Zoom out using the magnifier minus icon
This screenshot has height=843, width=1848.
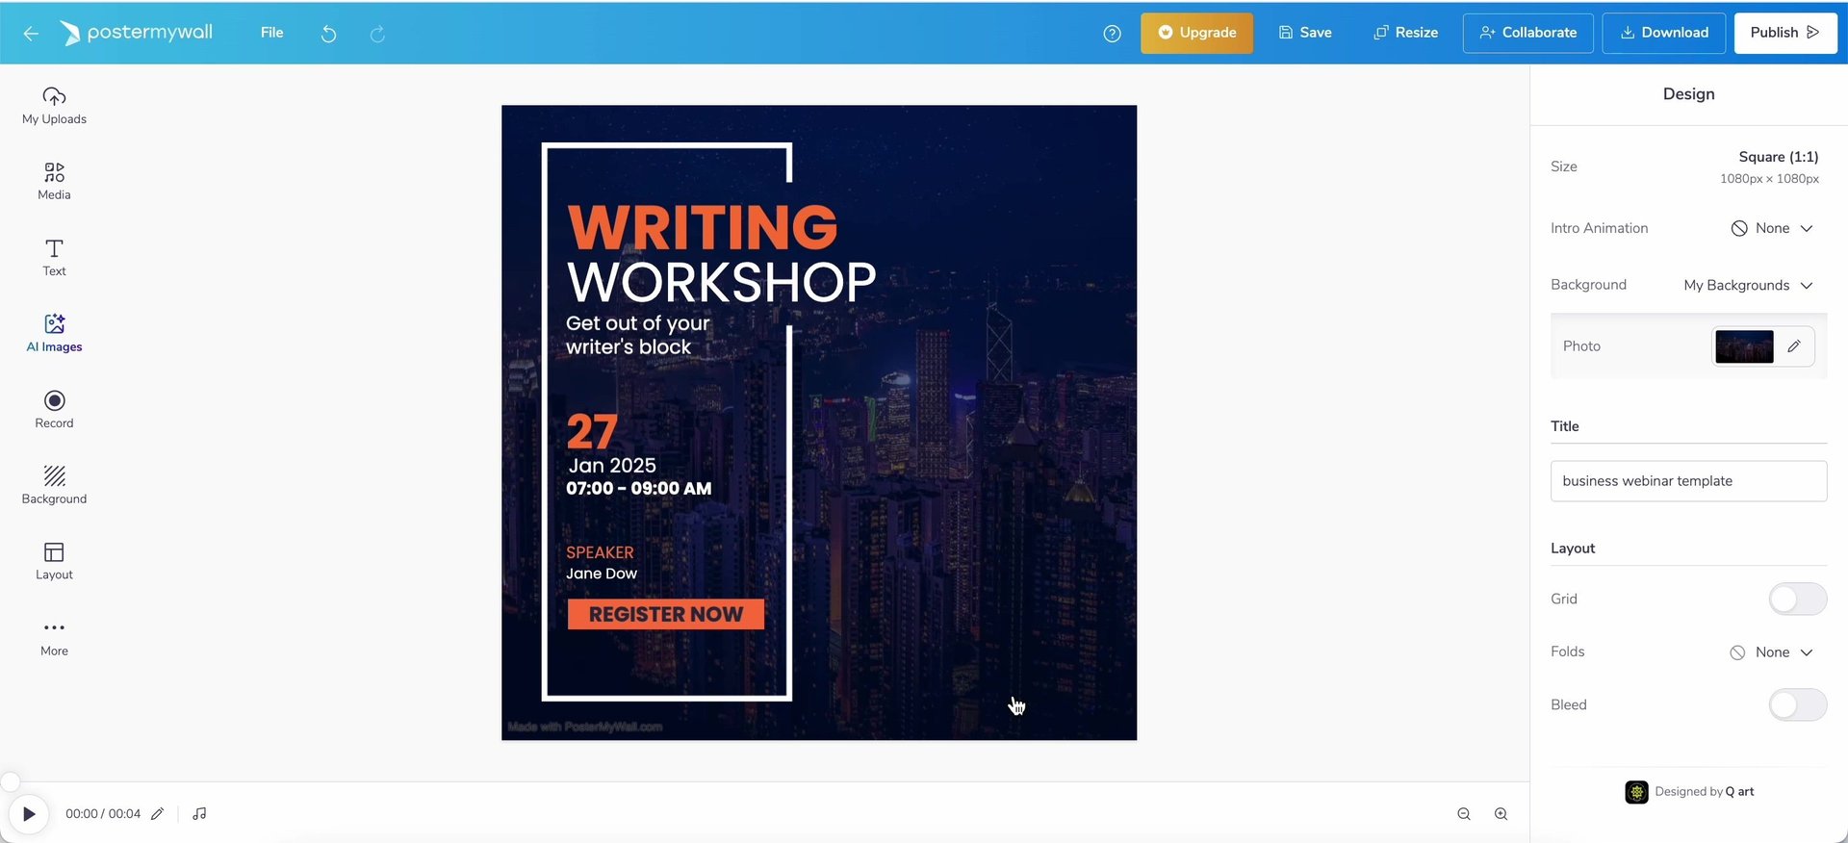click(x=1463, y=814)
